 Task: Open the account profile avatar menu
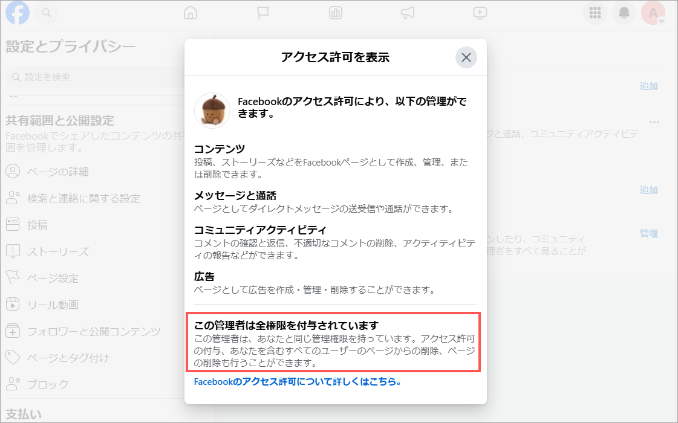[653, 13]
